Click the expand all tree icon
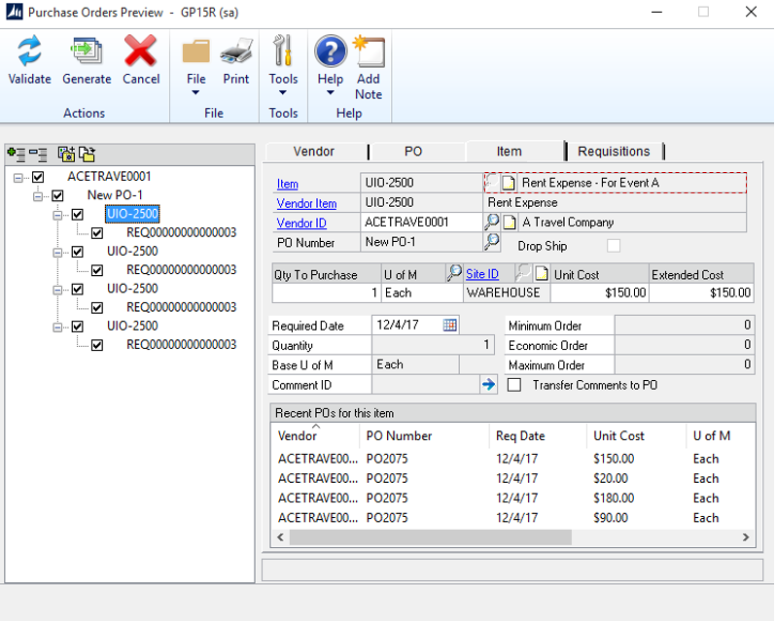The width and height of the screenshot is (776, 621). [x=17, y=155]
